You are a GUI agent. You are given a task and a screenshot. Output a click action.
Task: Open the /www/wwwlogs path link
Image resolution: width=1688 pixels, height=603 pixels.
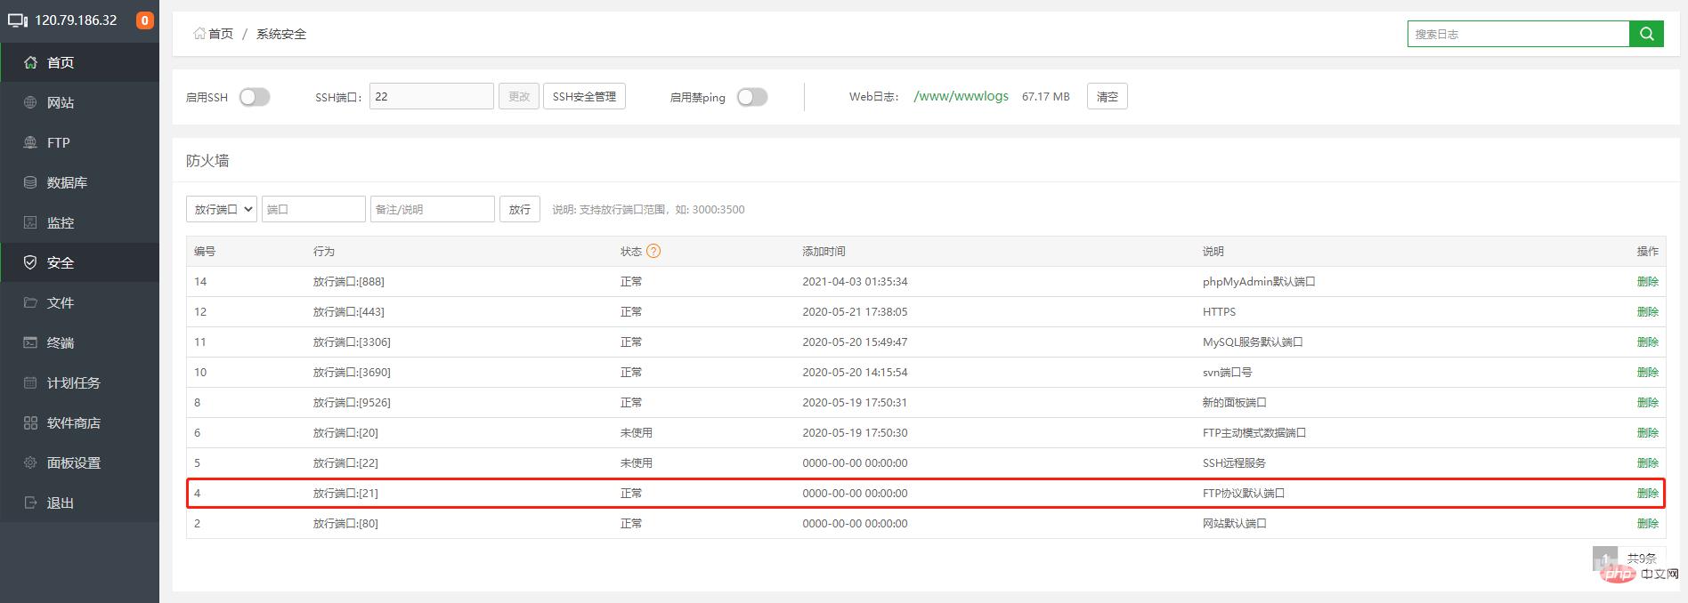click(x=961, y=96)
